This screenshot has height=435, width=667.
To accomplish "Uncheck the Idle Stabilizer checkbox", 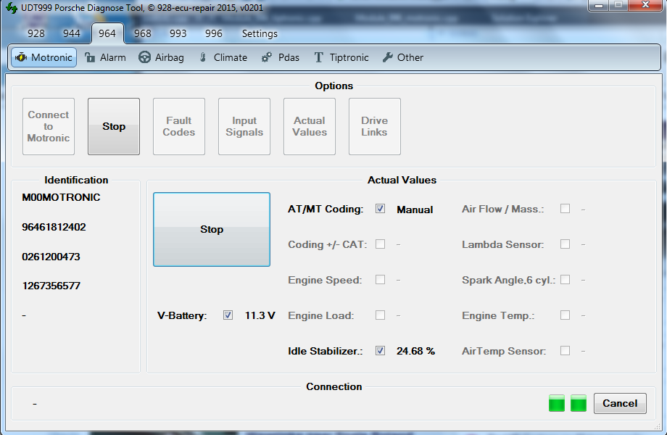I will [x=380, y=351].
